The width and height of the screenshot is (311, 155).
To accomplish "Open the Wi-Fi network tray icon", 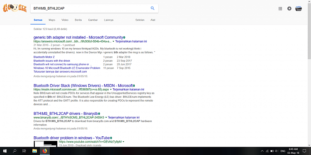I will pyautogui.click(x=267, y=151).
